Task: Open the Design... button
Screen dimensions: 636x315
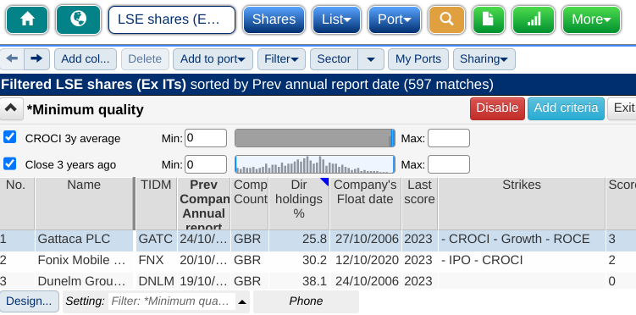Action: pyautogui.click(x=29, y=301)
